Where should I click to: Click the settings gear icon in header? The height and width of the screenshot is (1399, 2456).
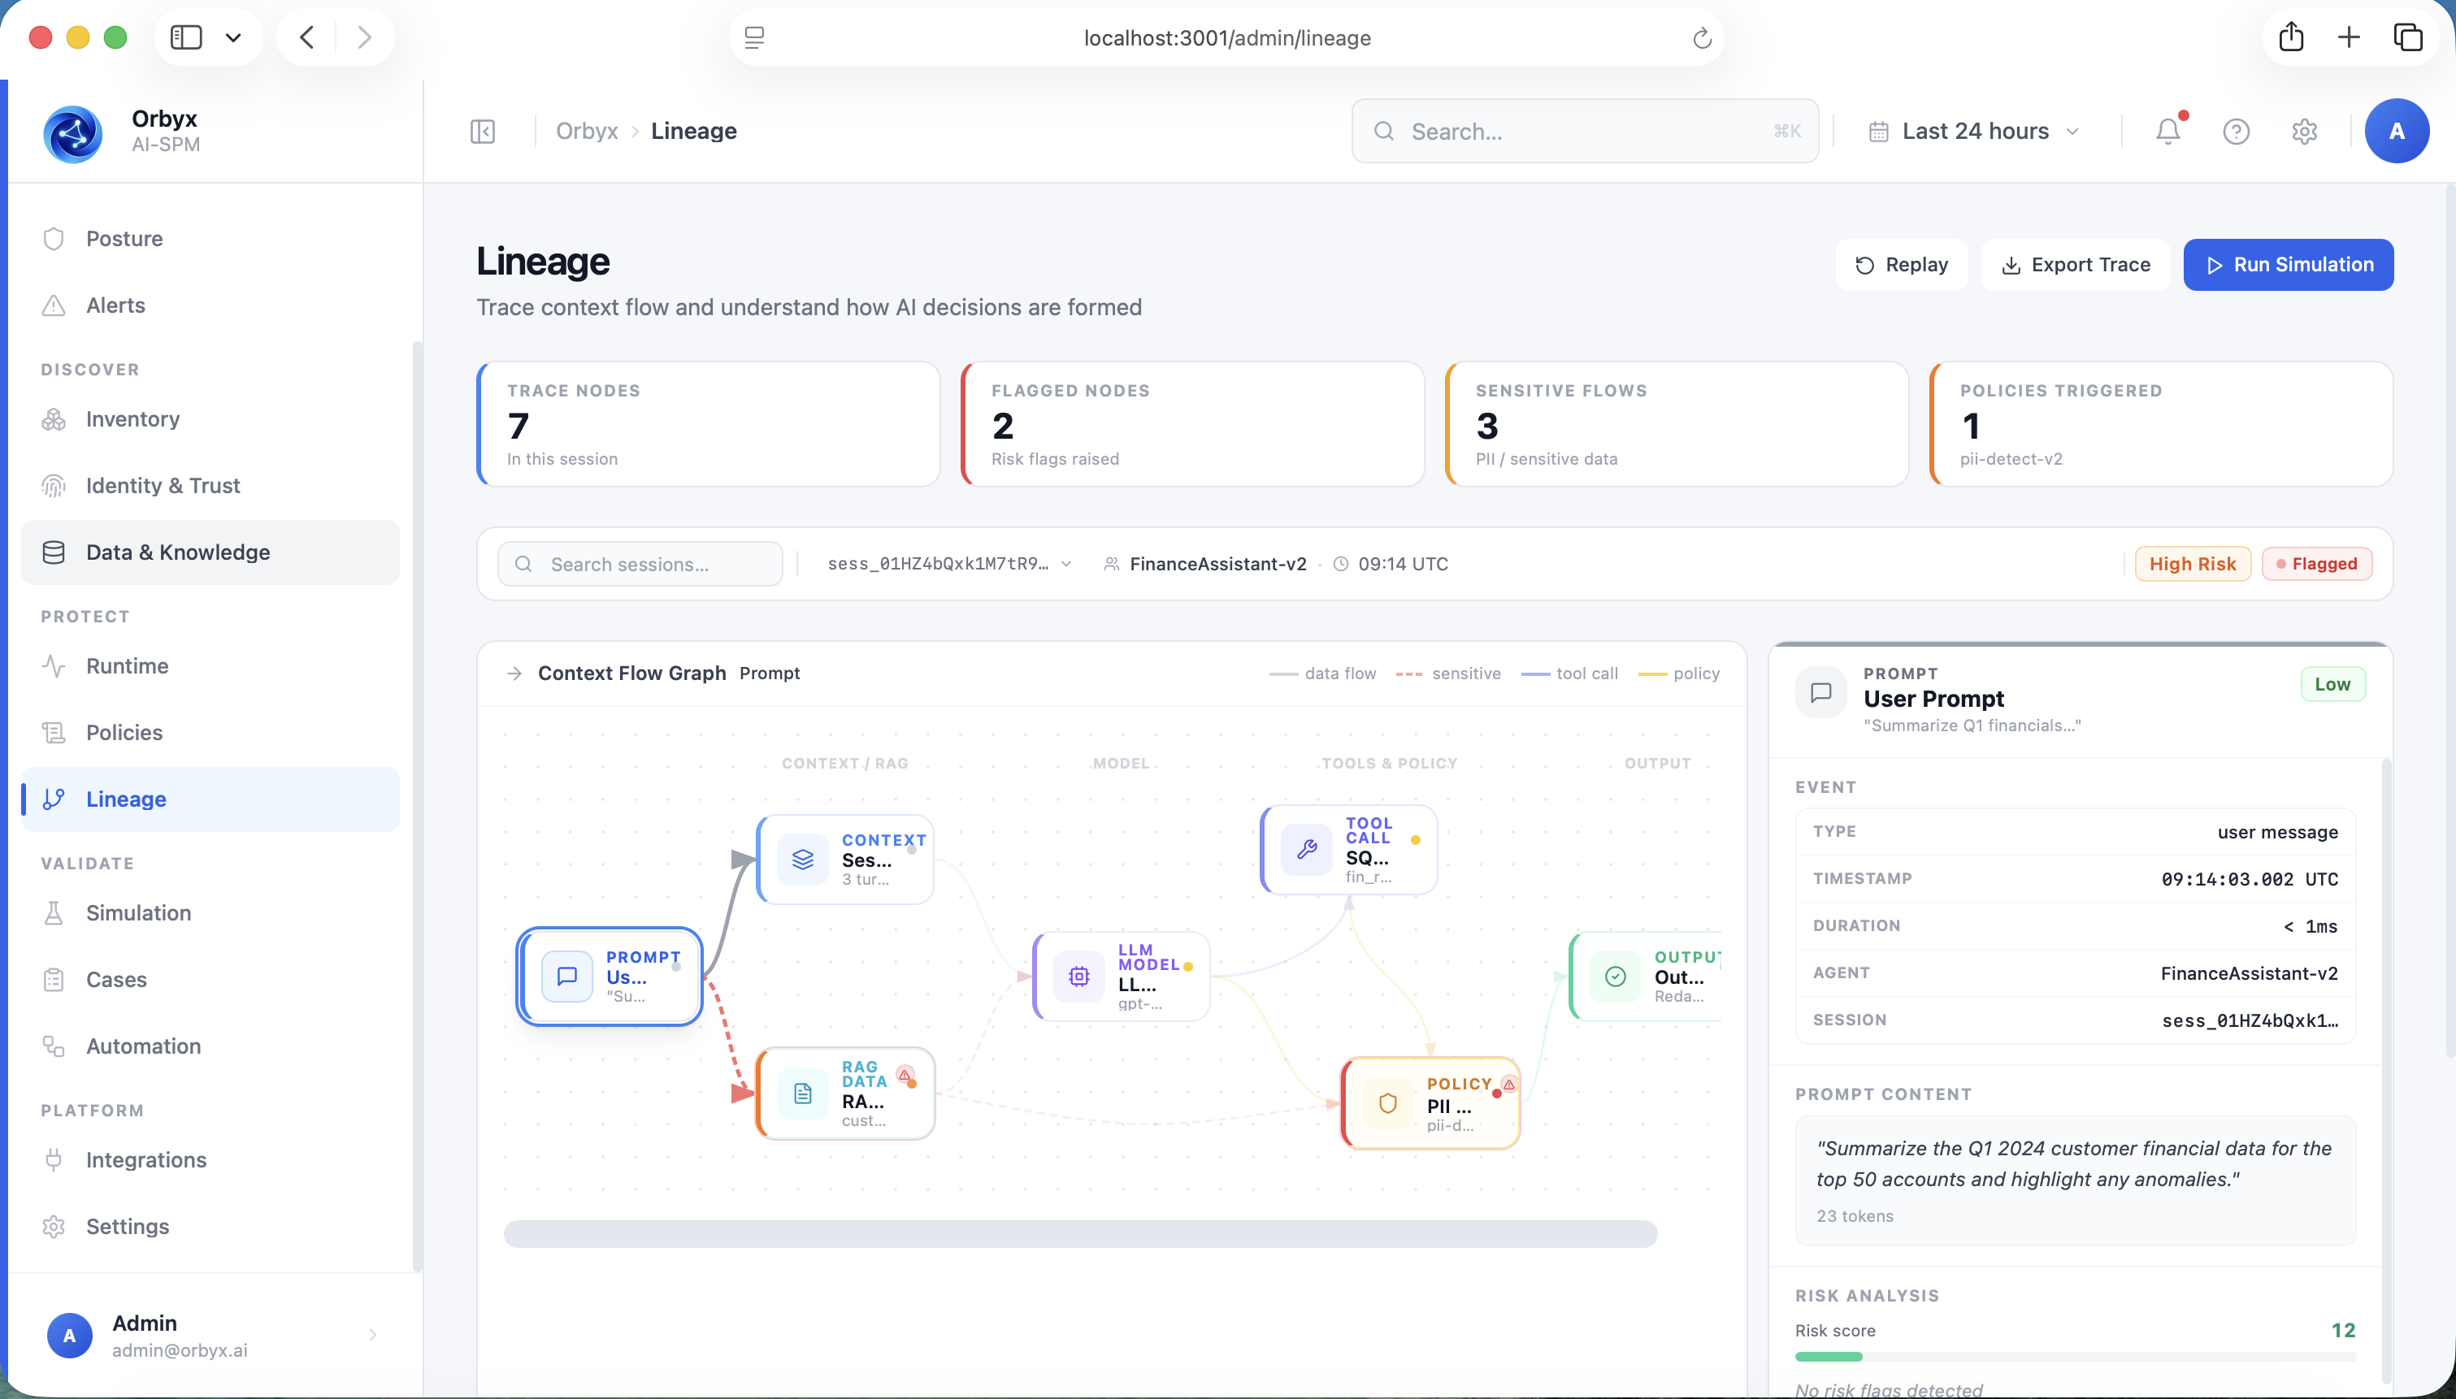[x=2304, y=131]
